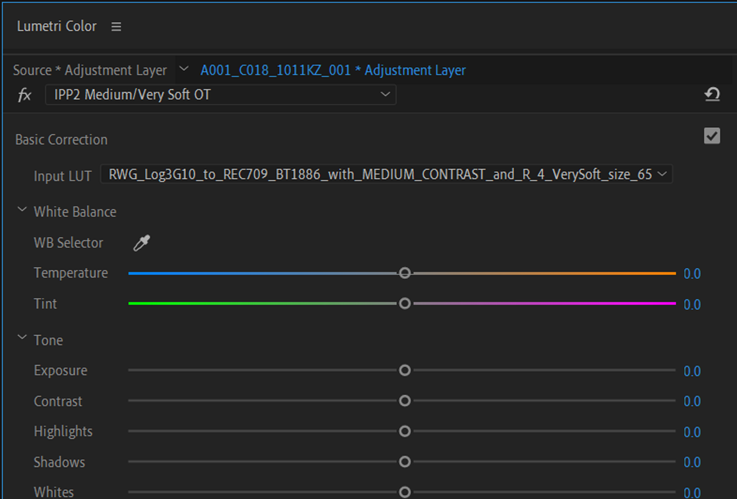Select the Source * Adjustment Layer tab
The width and height of the screenshot is (737, 499).
pos(90,70)
